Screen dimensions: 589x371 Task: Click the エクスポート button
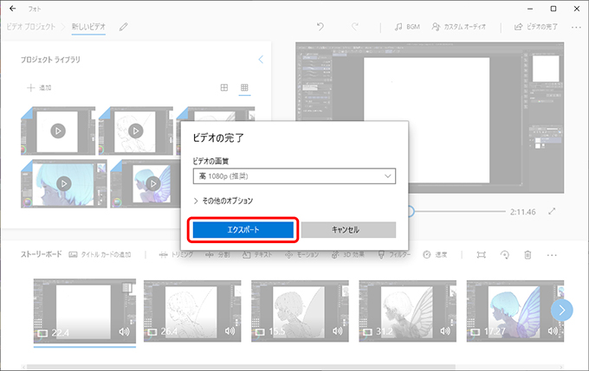[x=243, y=229]
